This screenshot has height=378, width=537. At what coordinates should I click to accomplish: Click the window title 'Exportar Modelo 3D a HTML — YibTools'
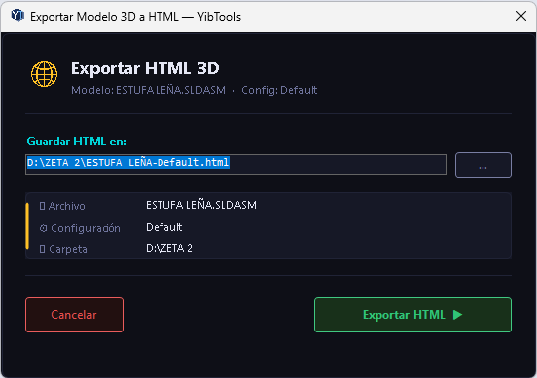(136, 17)
